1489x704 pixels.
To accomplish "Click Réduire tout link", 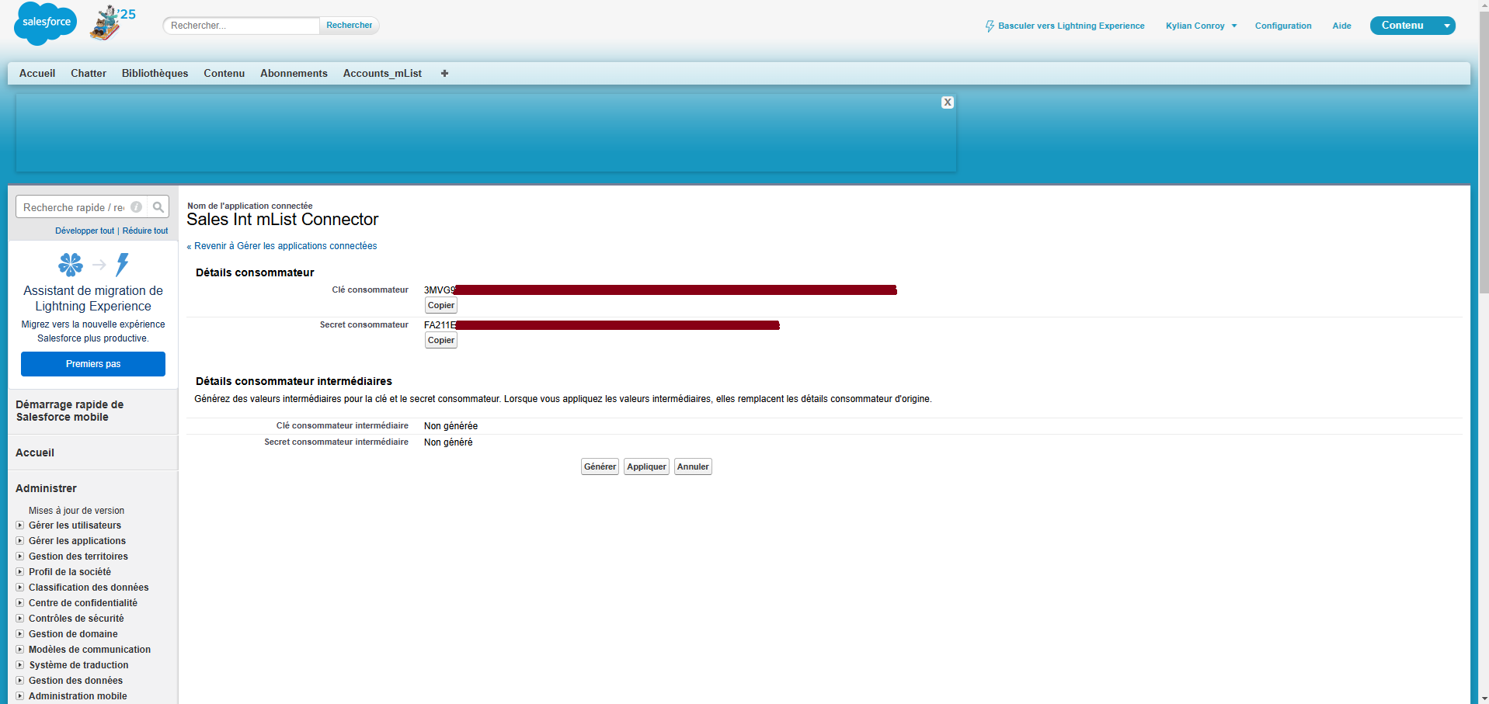I will tap(145, 231).
